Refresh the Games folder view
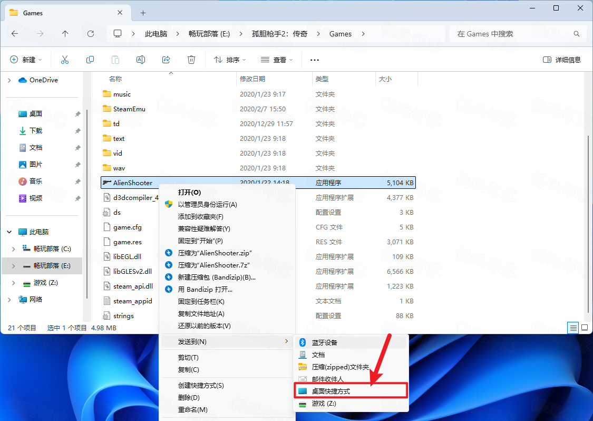Viewport: 593px width, 421px height. [90, 34]
